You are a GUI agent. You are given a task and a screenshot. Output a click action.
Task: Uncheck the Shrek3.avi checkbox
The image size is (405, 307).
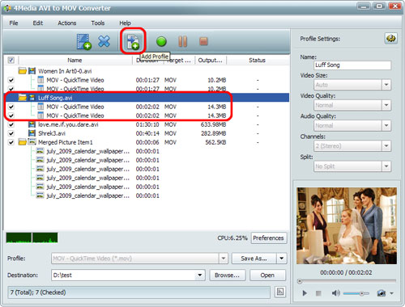point(11,133)
